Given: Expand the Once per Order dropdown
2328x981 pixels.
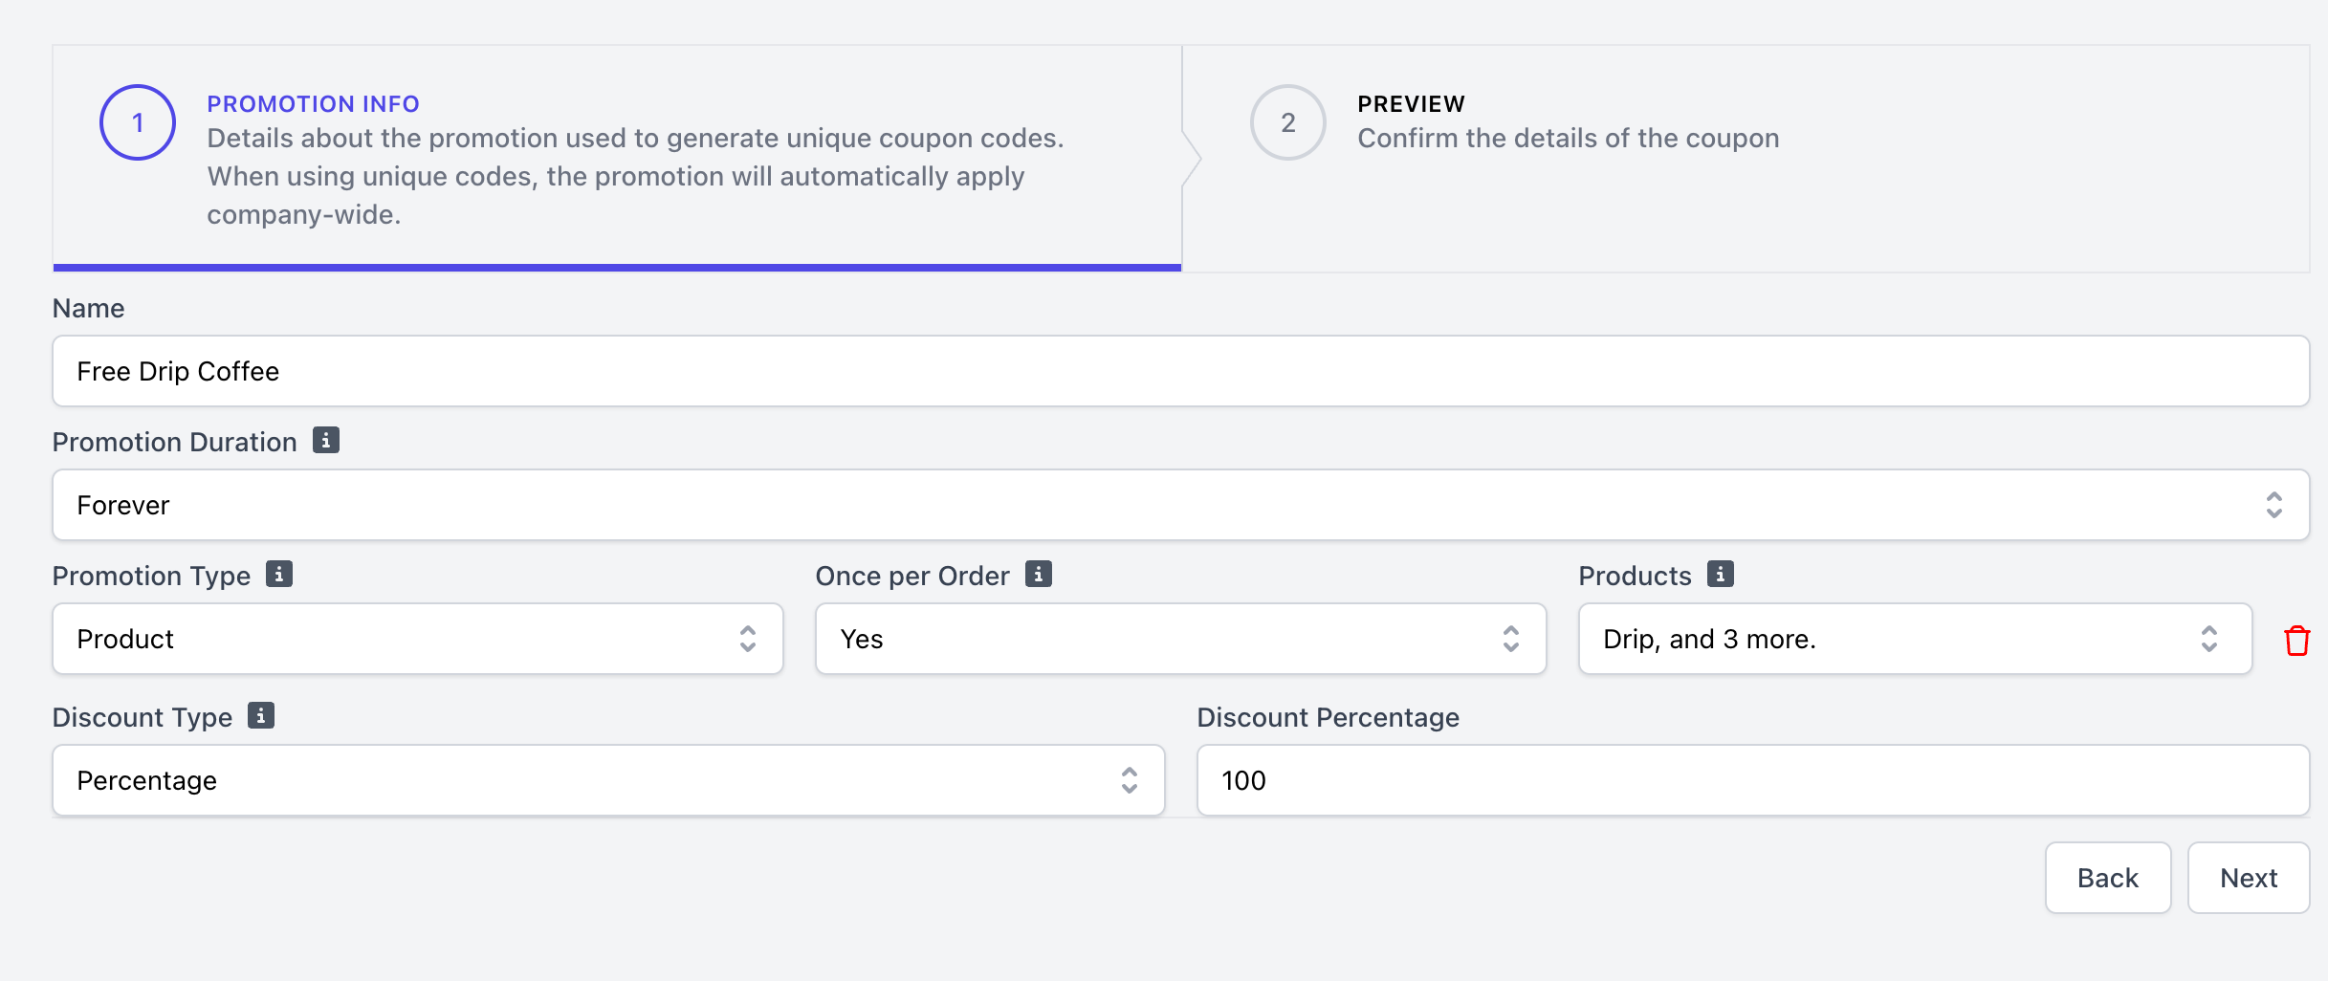Looking at the screenshot, I should pos(1180,639).
